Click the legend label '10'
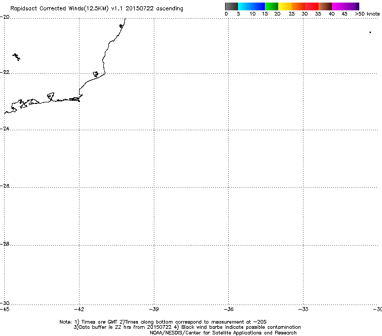The width and height of the screenshot is (382, 336). (252, 14)
